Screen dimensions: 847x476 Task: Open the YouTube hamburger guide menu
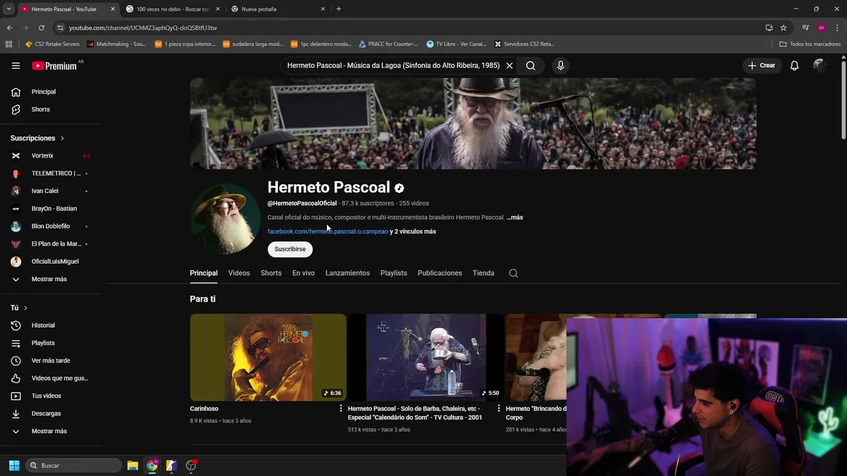16,65
